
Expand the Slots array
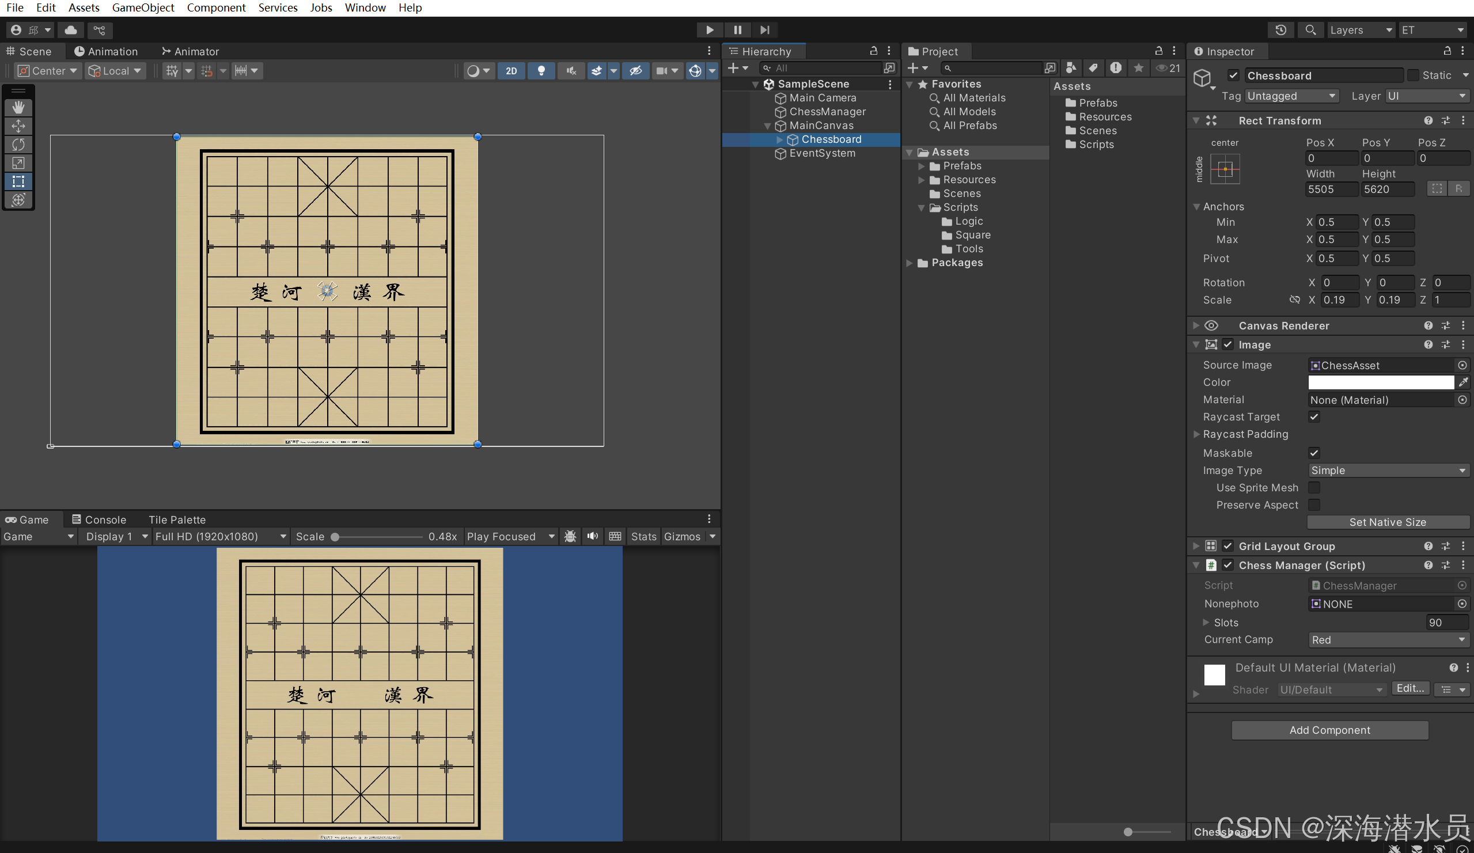[x=1206, y=622]
